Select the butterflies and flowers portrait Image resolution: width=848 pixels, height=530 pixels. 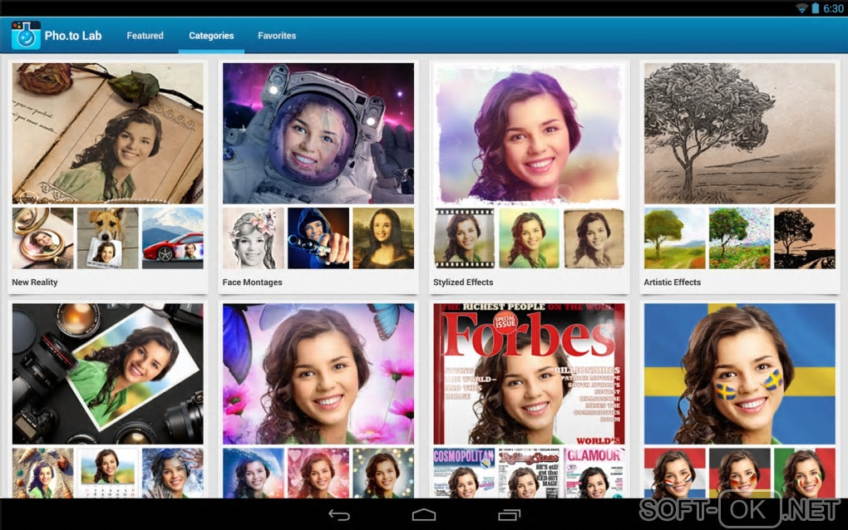pyautogui.click(x=318, y=373)
